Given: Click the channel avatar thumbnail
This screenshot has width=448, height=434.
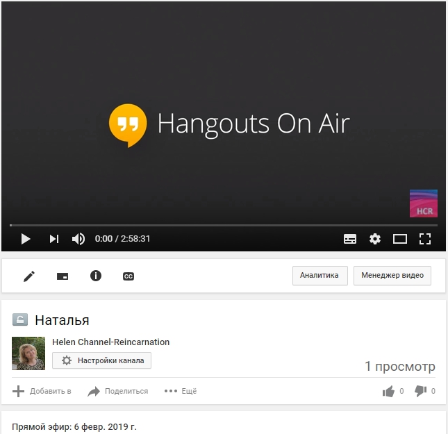Looking at the screenshot, I should [x=28, y=353].
